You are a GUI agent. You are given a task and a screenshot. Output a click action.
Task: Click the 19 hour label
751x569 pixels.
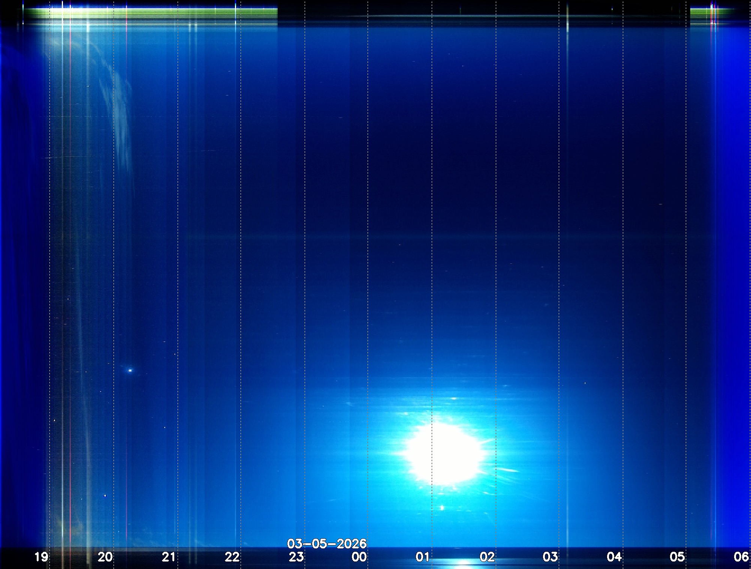(x=41, y=557)
